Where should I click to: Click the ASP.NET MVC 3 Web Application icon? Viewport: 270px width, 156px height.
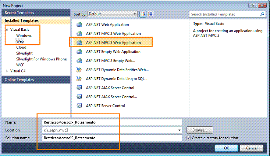pos(79,43)
